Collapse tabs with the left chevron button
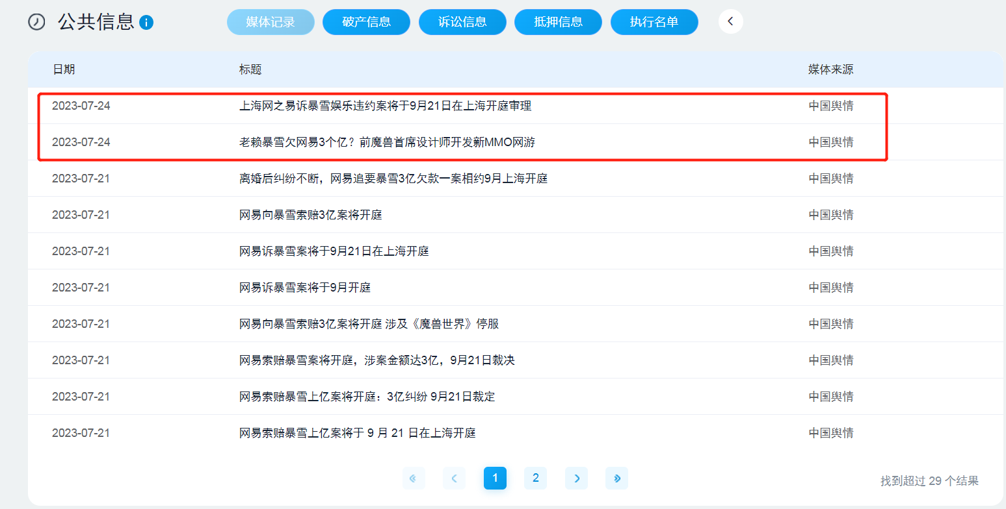The height and width of the screenshot is (509, 1006). pos(730,22)
